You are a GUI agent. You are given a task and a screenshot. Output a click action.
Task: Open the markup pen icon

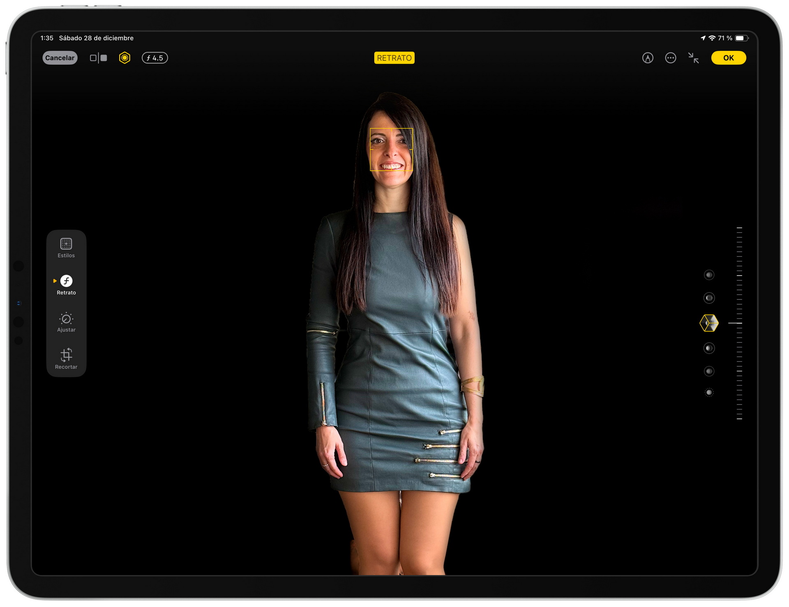pyautogui.click(x=648, y=58)
